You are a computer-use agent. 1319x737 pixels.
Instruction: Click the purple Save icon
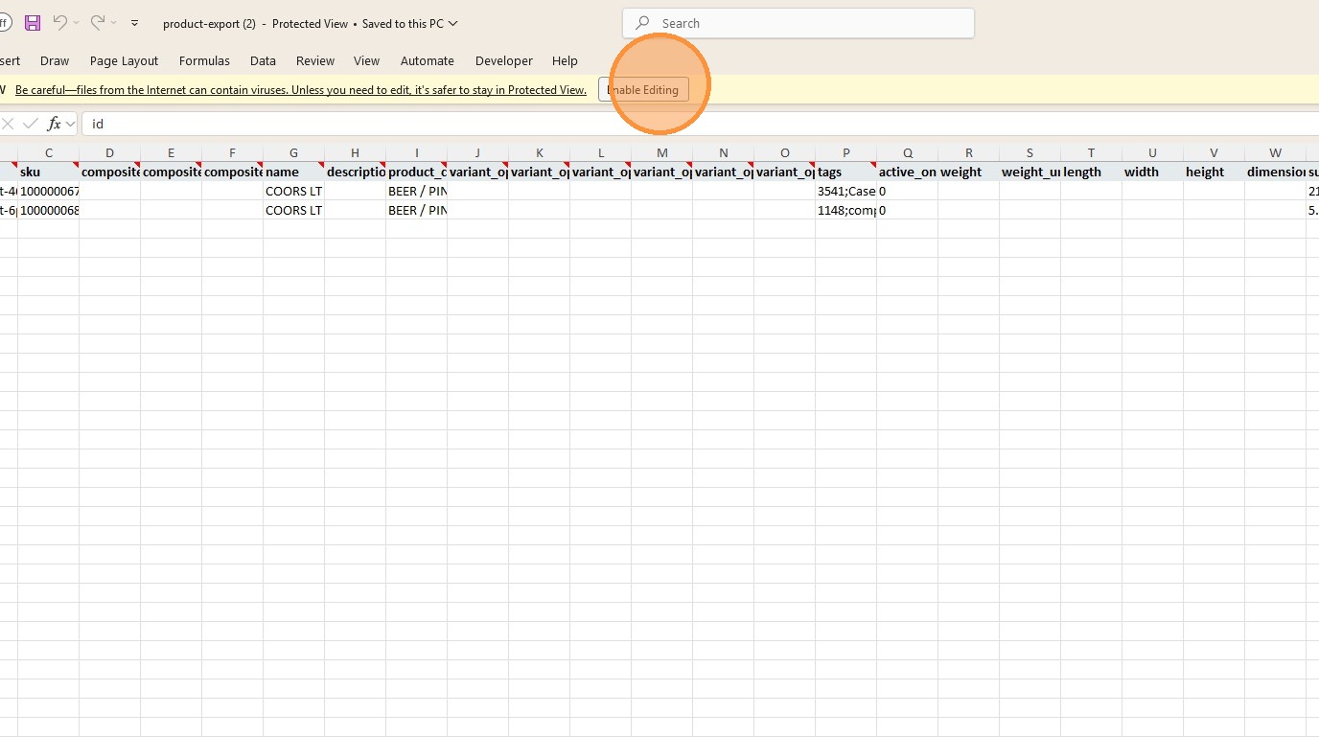point(33,23)
